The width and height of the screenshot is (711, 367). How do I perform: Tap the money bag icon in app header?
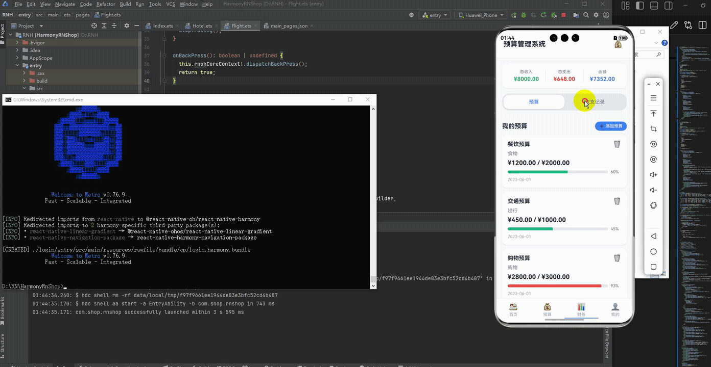tap(619, 45)
